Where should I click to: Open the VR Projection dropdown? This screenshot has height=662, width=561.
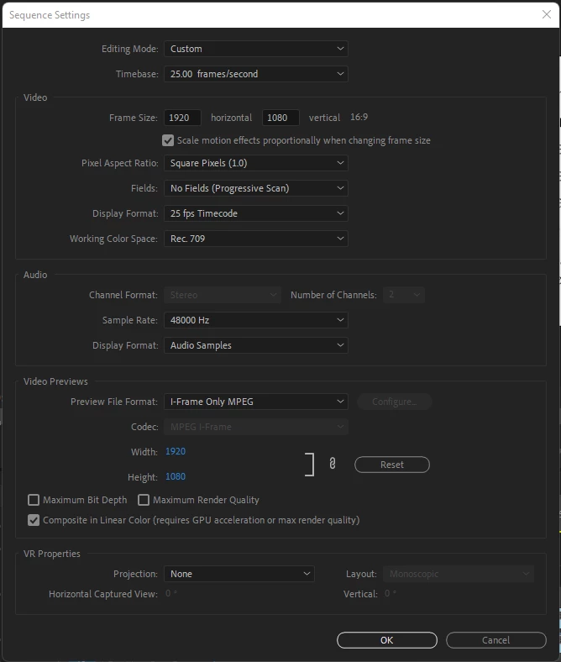[239, 574]
